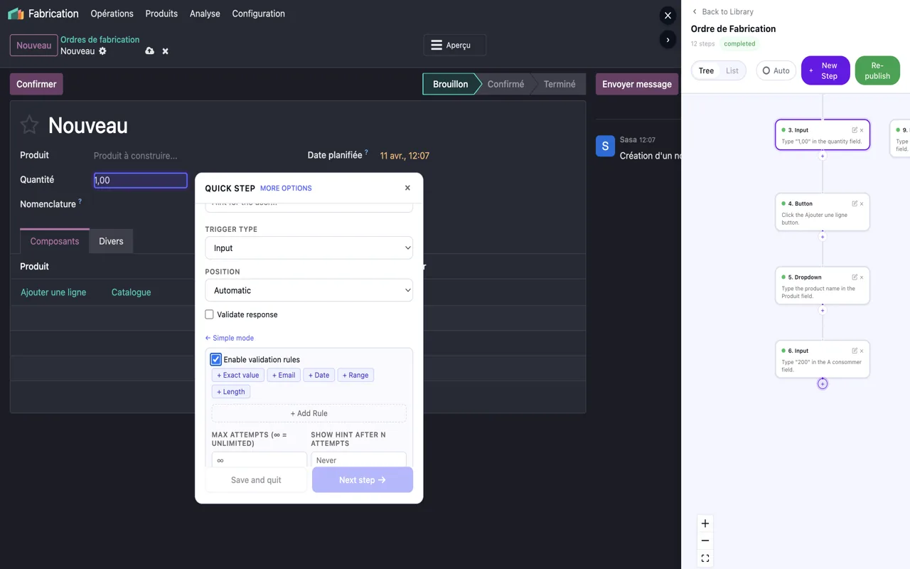Insert a step below step 3 Input
Viewport: 910px width, 569px height.
pyautogui.click(x=823, y=156)
